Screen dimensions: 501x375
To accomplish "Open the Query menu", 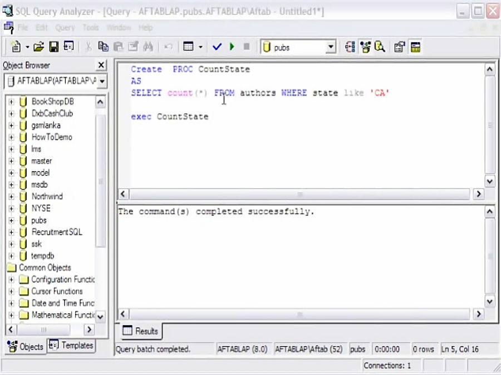I will 65,27.
